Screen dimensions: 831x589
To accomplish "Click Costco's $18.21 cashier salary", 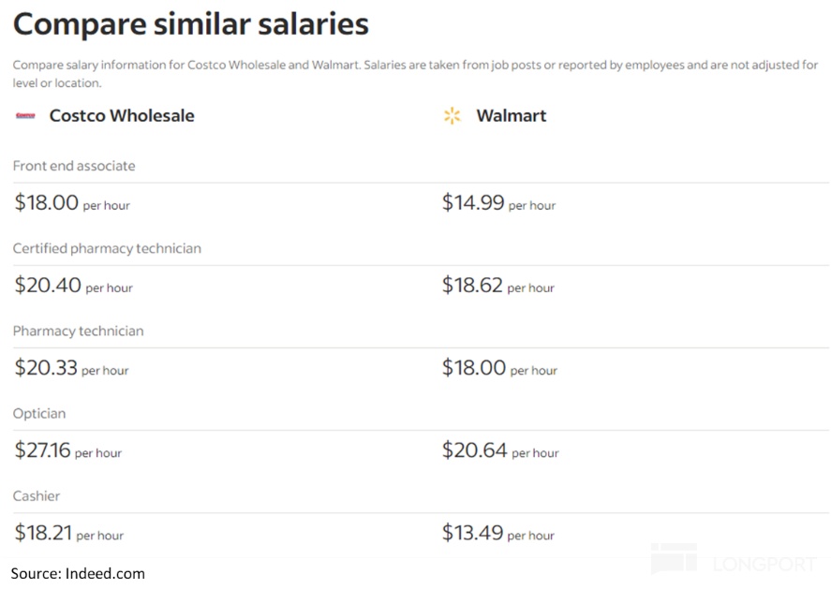I will (x=68, y=533).
